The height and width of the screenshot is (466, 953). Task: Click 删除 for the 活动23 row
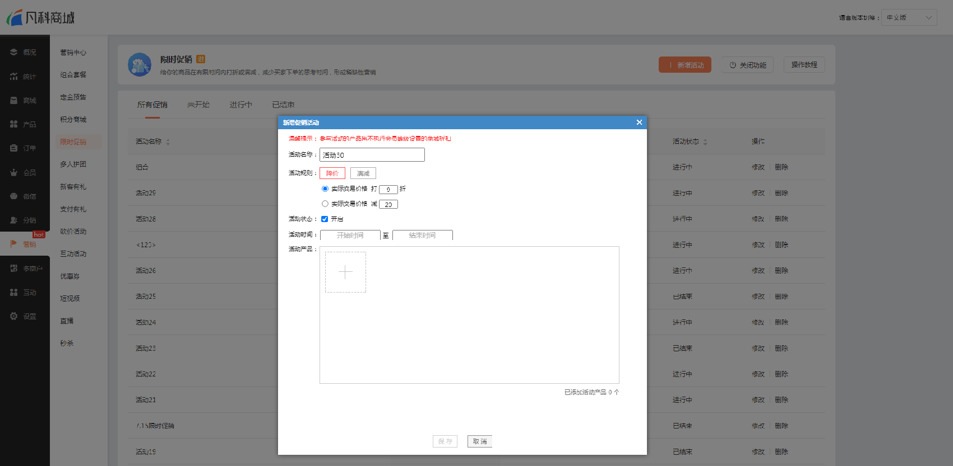tap(781, 348)
